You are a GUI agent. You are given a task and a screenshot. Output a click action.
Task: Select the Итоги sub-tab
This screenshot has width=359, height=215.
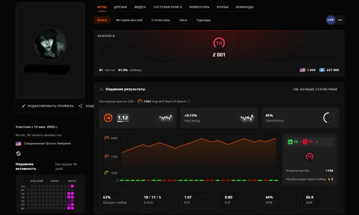tap(102, 20)
